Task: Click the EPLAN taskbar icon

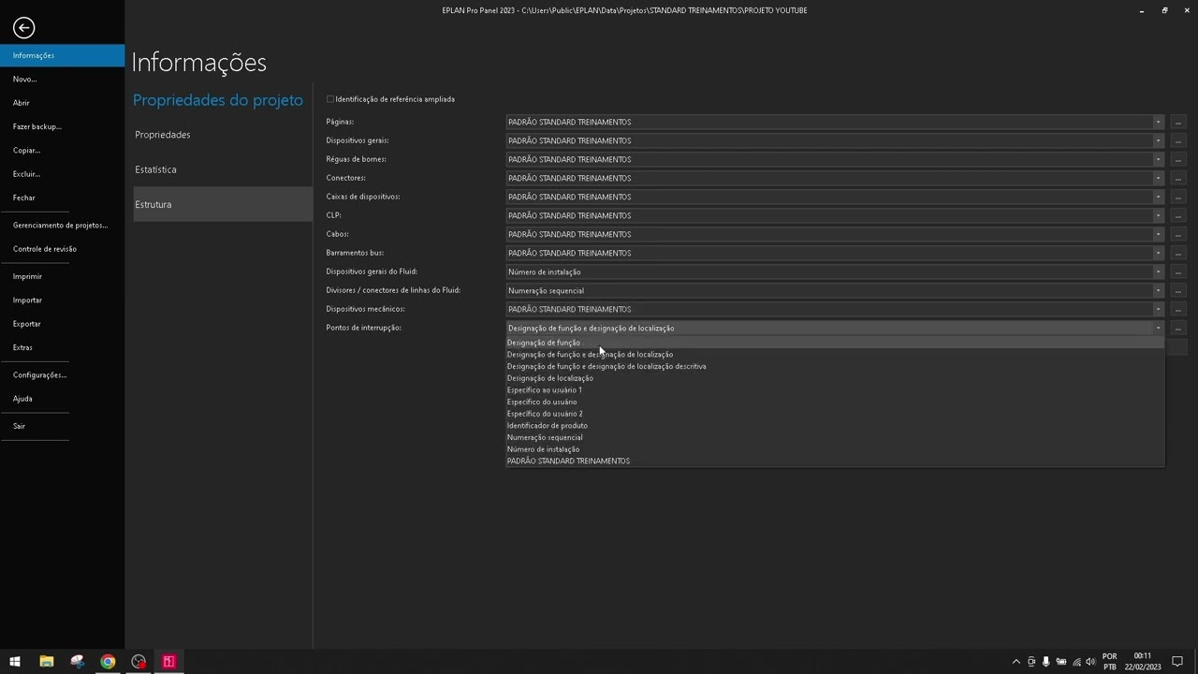Action: tap(169, 662)
